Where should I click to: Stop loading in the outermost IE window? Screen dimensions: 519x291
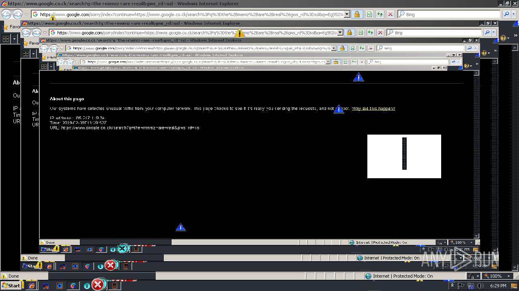tap(390, 15)
